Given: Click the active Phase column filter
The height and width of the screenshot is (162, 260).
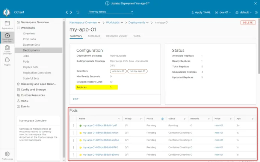Looking at the screenshot, I should 162,119.
